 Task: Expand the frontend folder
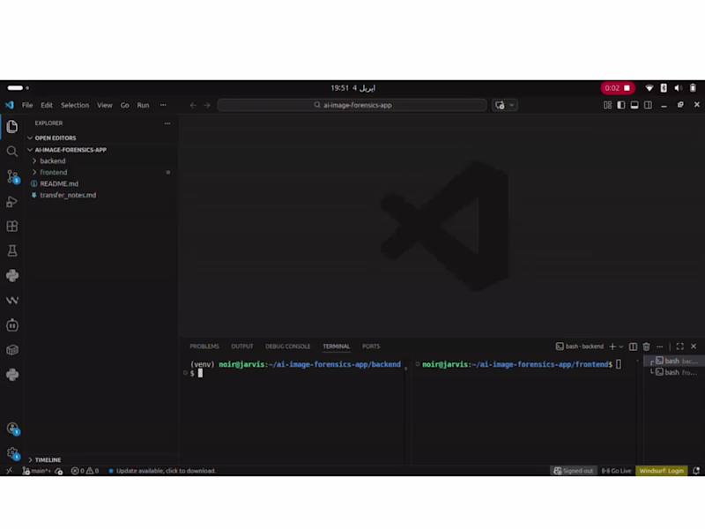click(x=54, y=172)
